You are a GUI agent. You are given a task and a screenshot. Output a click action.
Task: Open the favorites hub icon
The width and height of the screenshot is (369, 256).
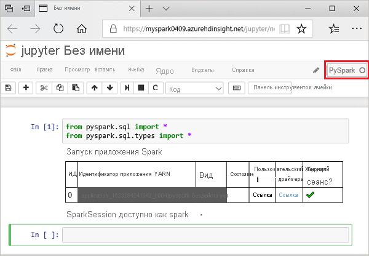click(334, 29)
